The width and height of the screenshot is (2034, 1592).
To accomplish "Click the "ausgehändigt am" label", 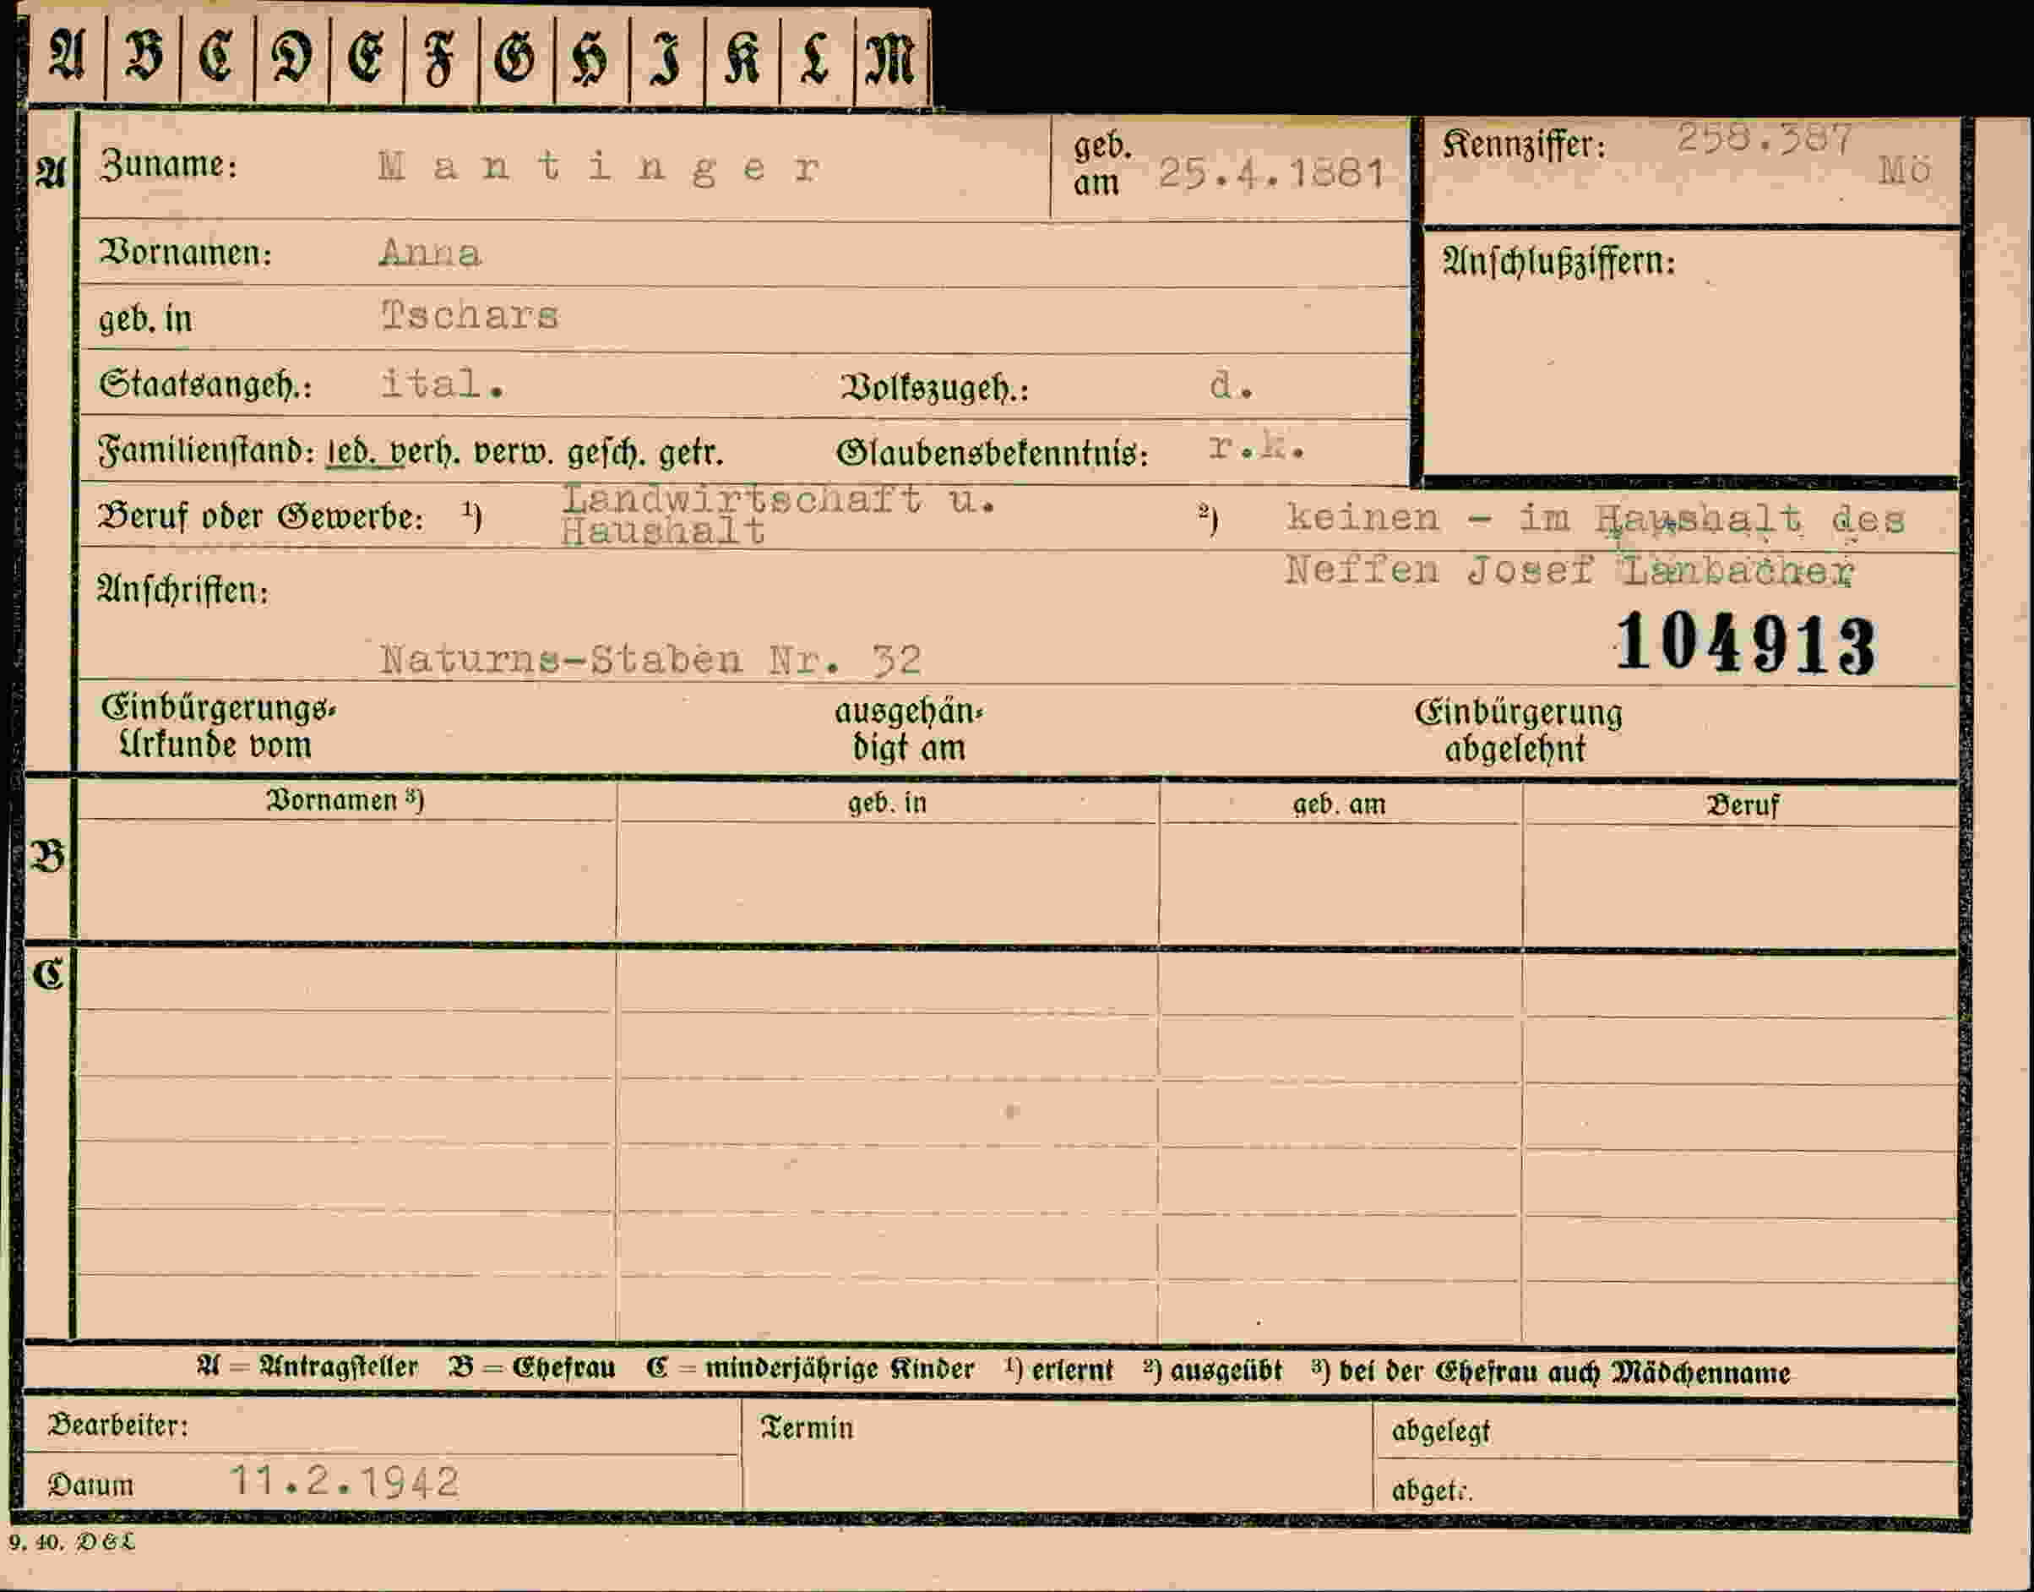I will (908, 729).
